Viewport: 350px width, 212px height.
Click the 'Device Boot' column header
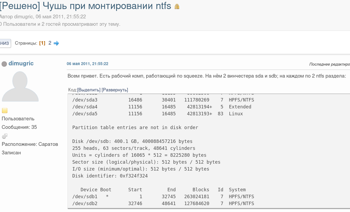point(96,190)
